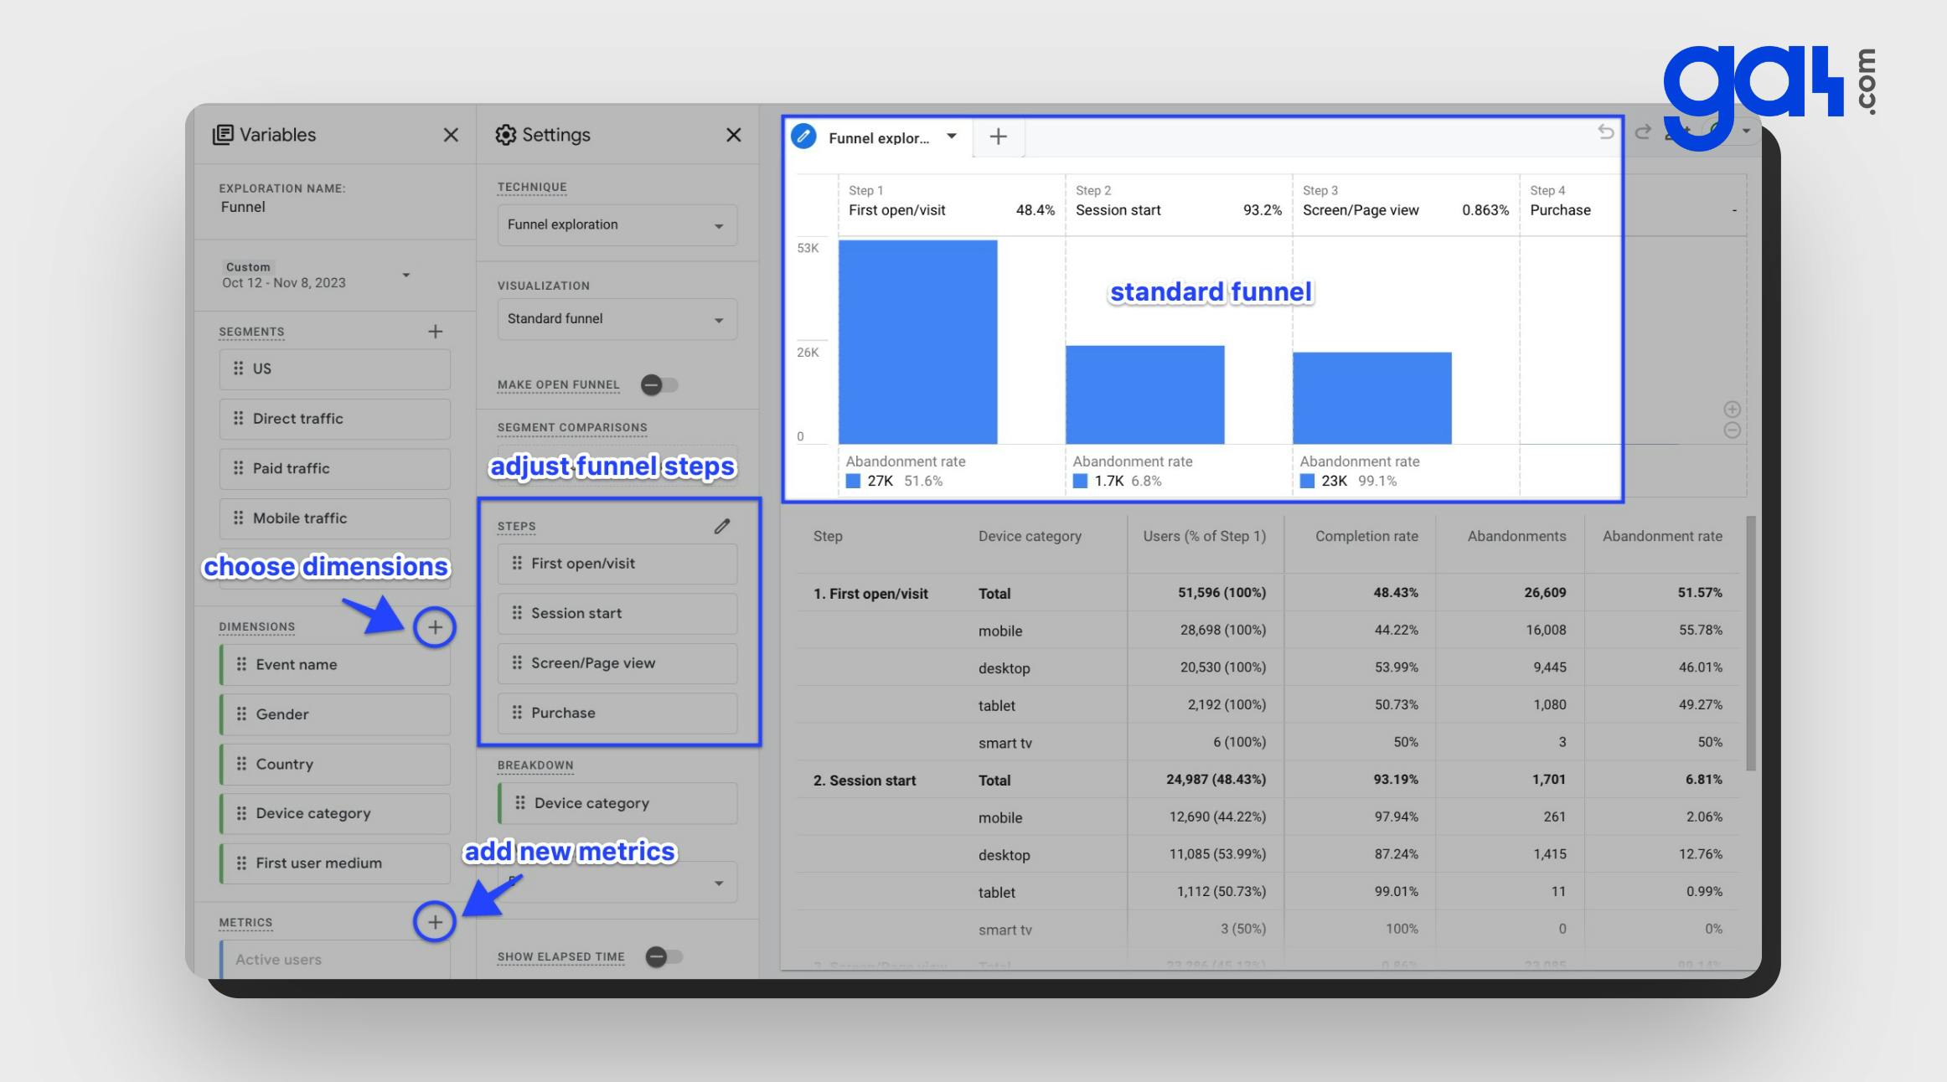The height and width of the screenshot is (1082, 1947).
Task: Click the plus icon to add dimensions
Action: [x=435, y=627]
